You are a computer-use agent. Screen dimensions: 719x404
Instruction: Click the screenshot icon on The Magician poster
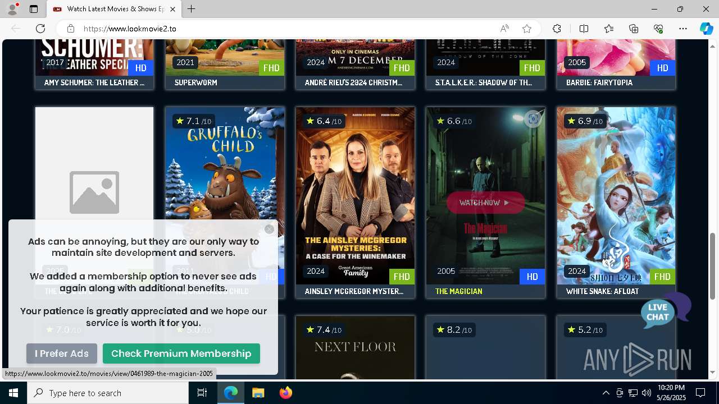(533, 119)
